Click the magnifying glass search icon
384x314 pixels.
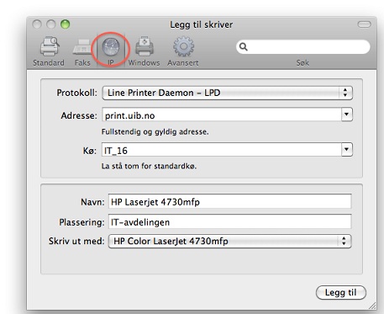[x=244, y=47]
